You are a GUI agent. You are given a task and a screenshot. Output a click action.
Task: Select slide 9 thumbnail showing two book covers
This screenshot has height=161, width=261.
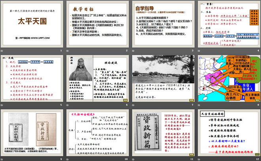[32, 133]
